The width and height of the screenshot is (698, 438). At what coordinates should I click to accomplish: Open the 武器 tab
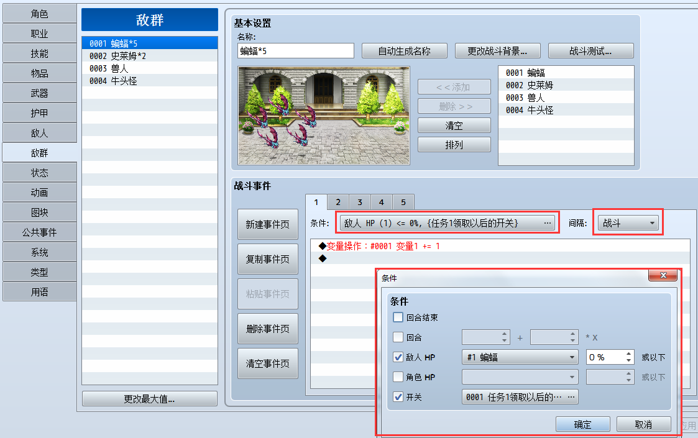coord(40,93)
